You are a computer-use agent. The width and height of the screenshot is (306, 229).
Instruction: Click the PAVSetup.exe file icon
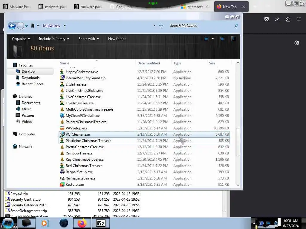[x=62, y=128]
